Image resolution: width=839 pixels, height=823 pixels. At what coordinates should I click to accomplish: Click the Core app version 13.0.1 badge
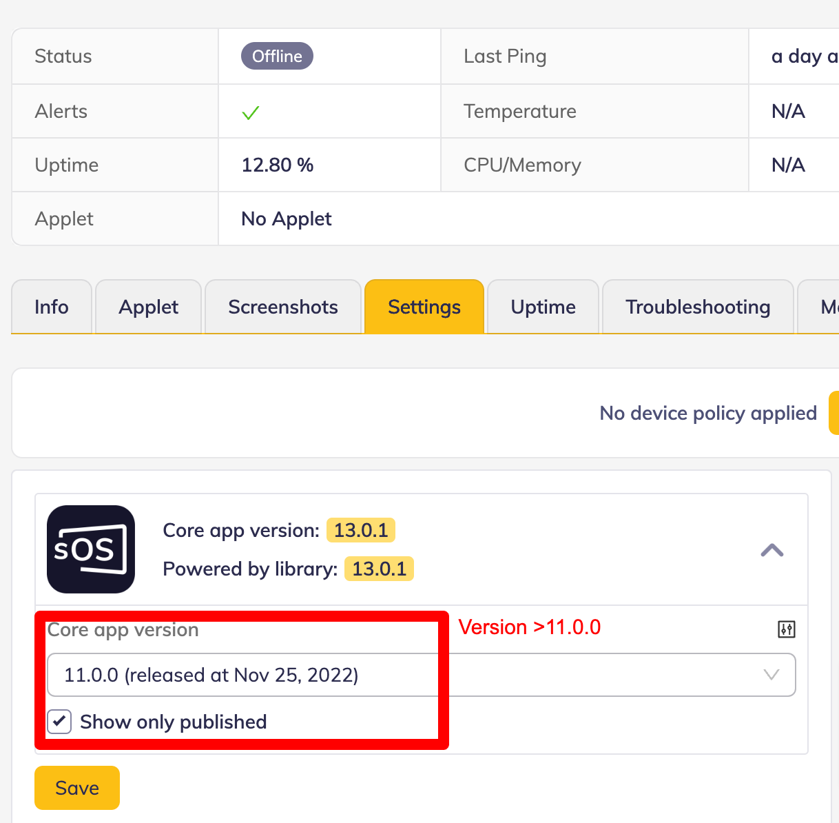click(x=361, y=530)
